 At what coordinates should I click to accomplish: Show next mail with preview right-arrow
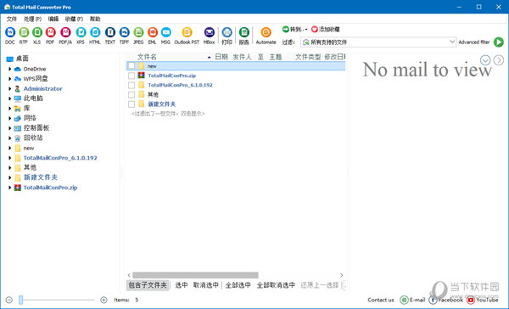(499, 60)
